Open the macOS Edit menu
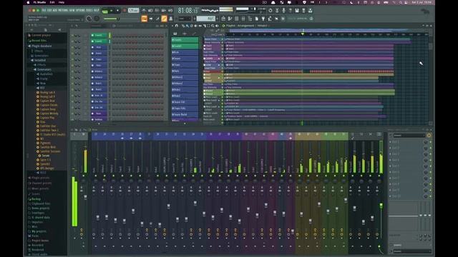Screen dimensions: 458x257 click(x=52, y=2)
